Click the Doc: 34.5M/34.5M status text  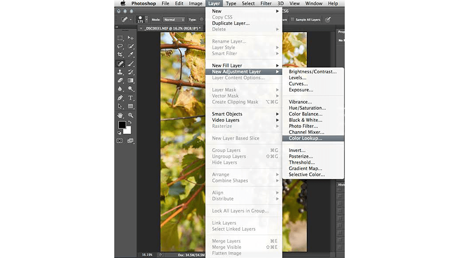pos(192,255)
